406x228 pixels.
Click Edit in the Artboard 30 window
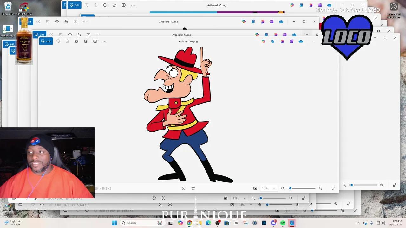[75, 5]
